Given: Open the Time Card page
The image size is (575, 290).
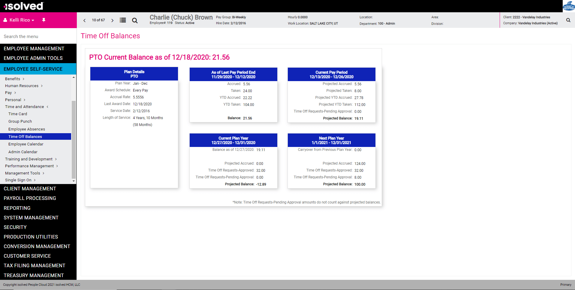Looking at the screenshot, I should click(x=18, y=114).
